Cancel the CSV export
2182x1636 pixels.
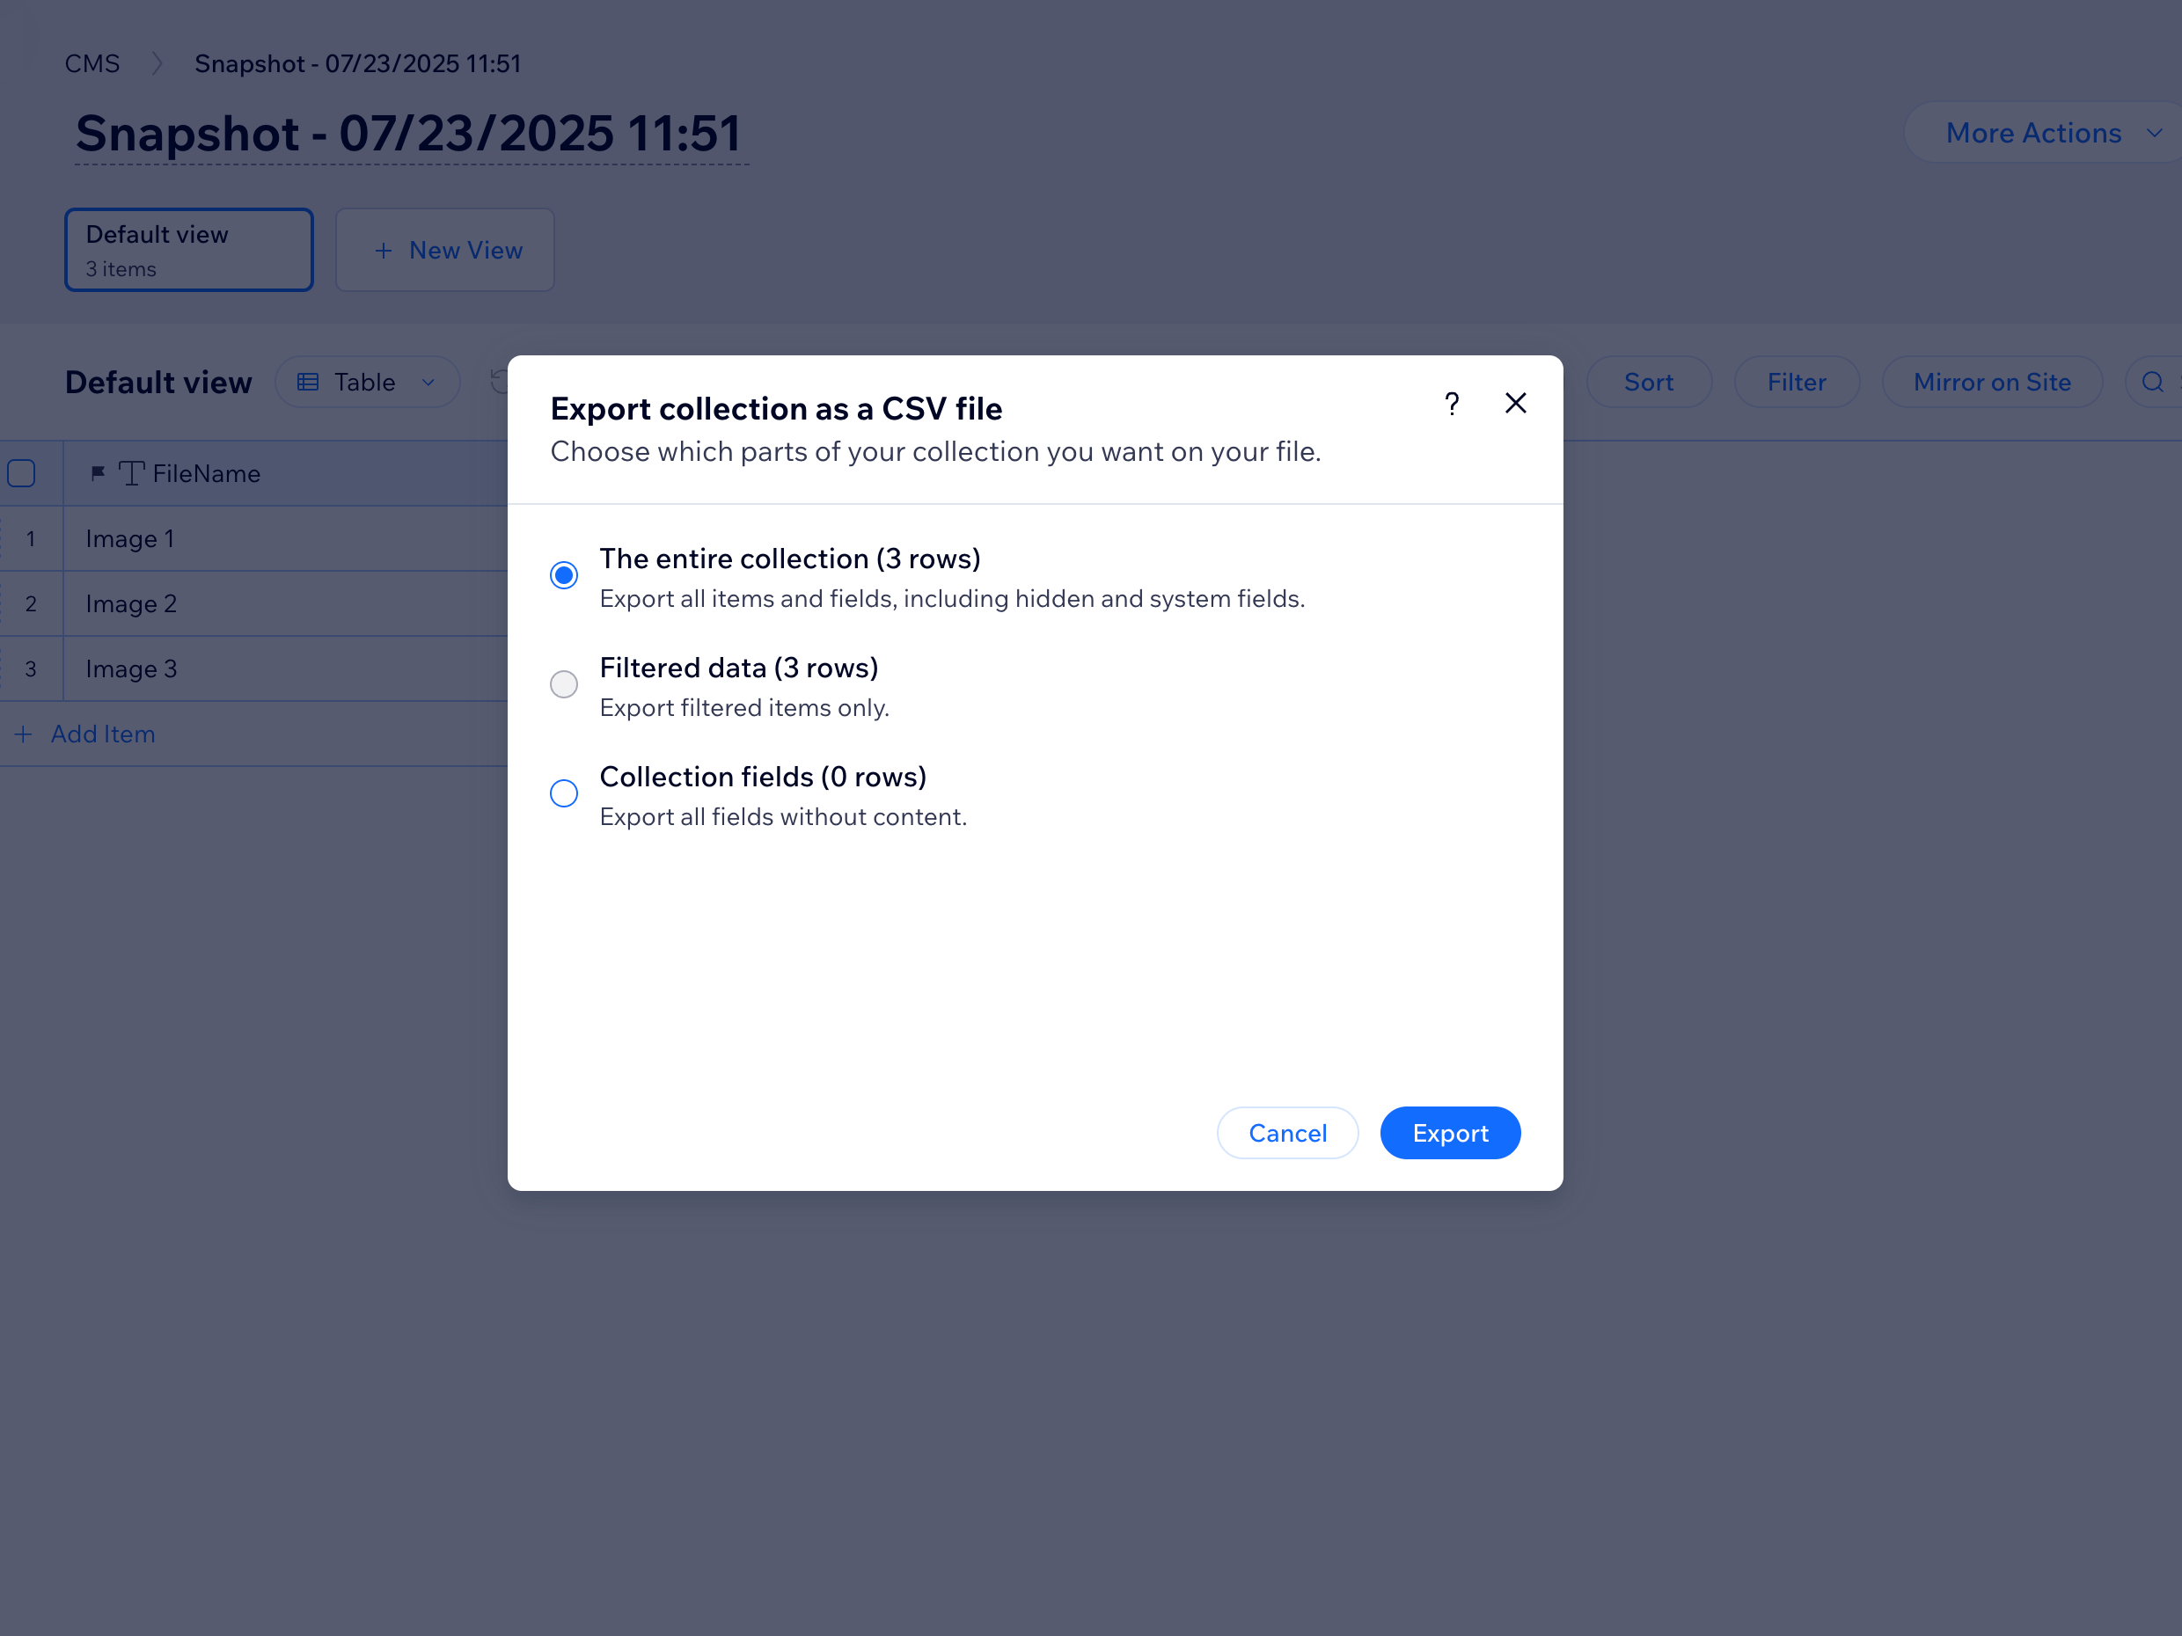(1286, 1133)
